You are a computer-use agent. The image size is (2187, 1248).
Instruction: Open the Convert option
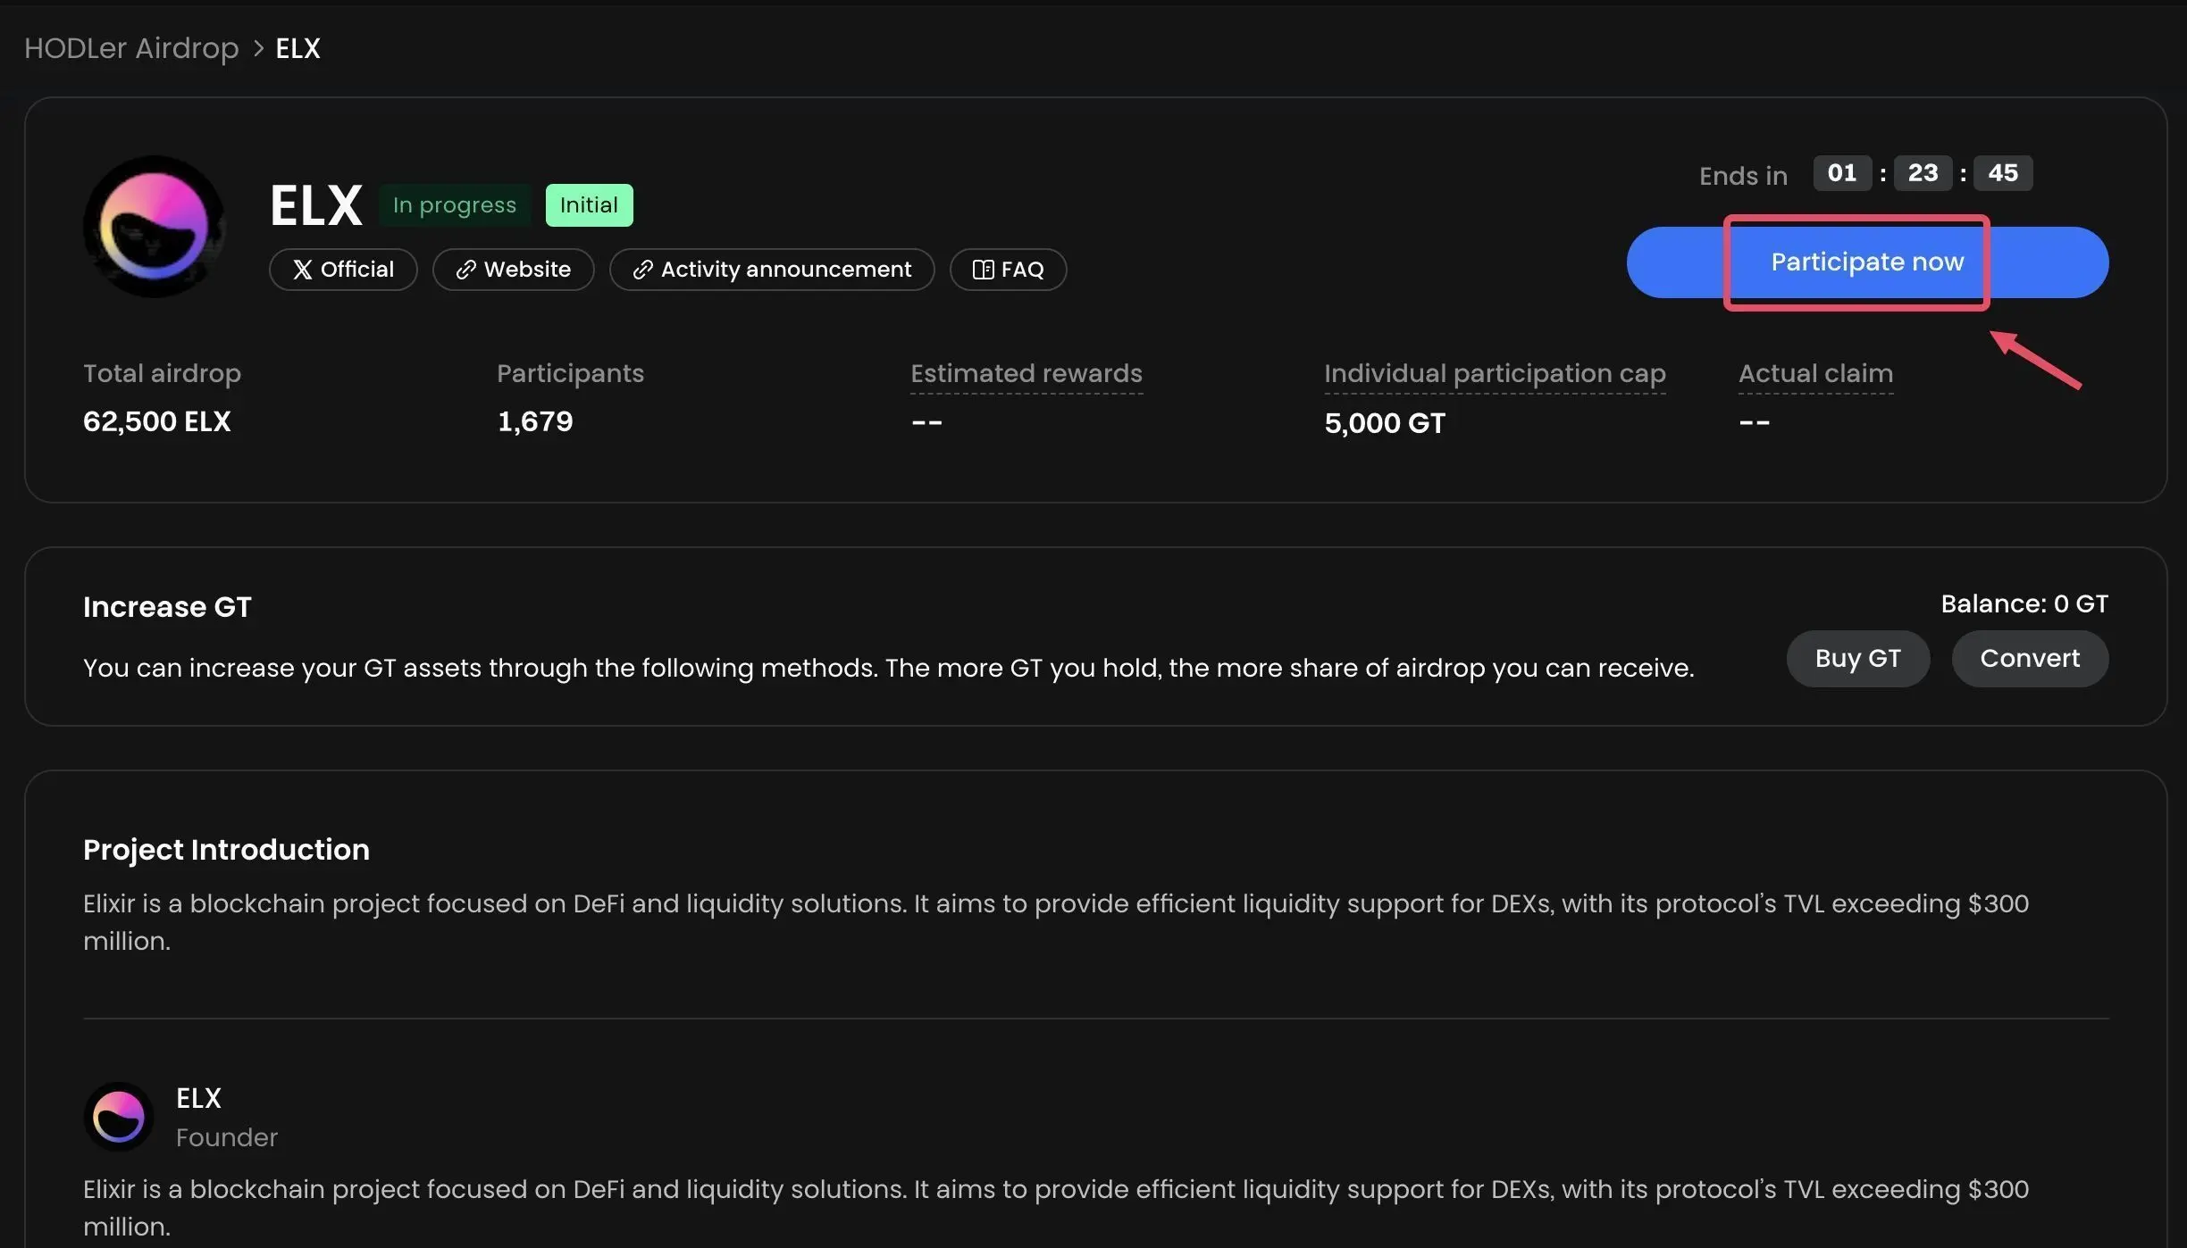pos(2029,659)
